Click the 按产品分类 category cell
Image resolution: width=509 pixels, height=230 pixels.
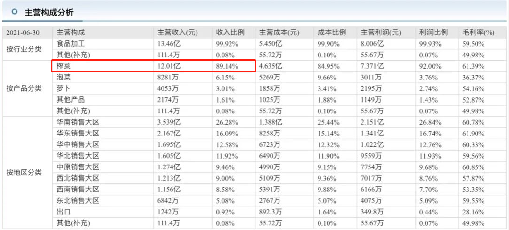tap(25, 89)
